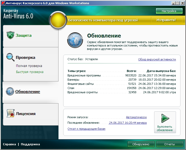This screenshot has height=150, width=186.
Task: Click Откат к предыдущим базам link
Action: [x=86, y=129]
